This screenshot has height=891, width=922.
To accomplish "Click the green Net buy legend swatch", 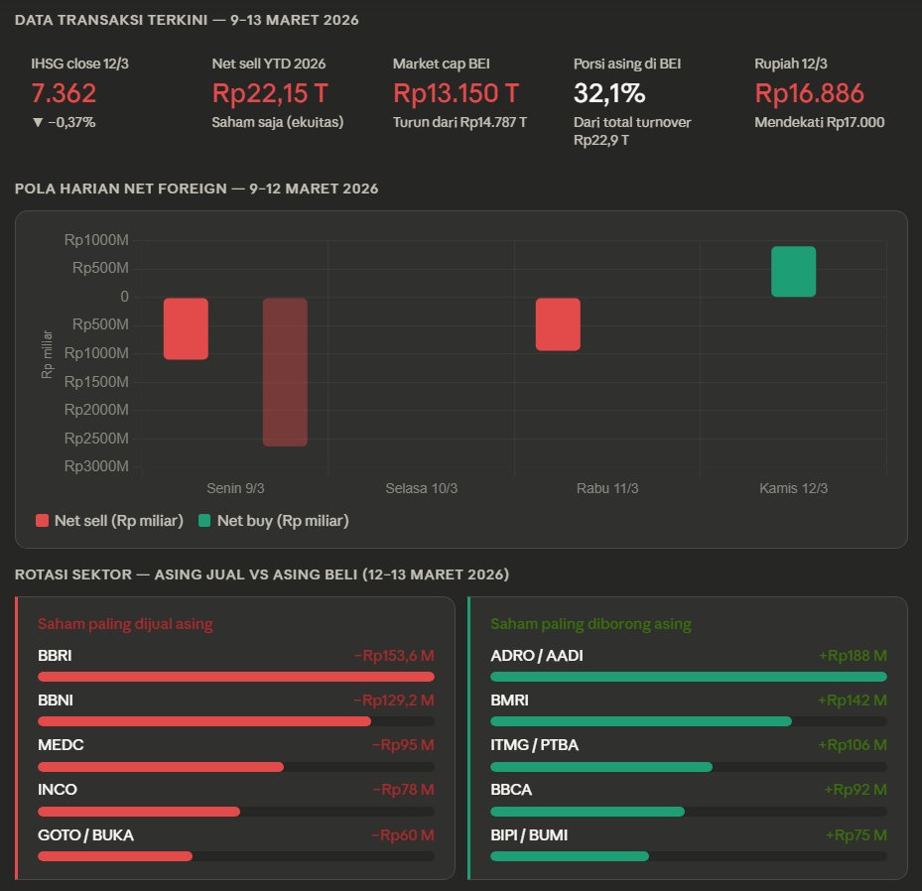I will pos(204,521).
